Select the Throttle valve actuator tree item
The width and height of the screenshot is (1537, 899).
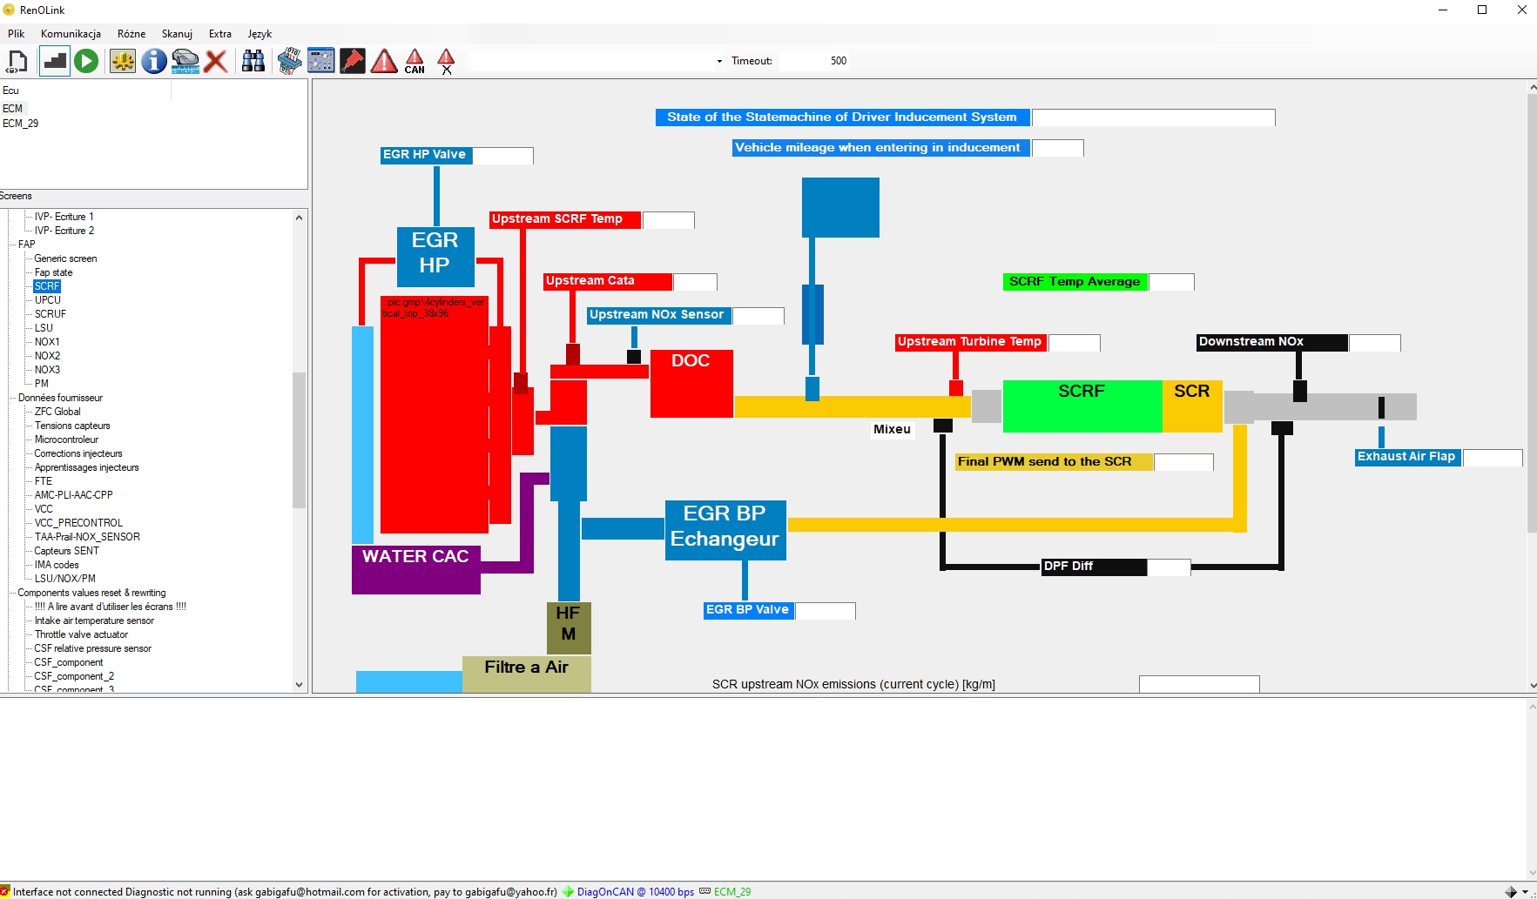[81, 634]
